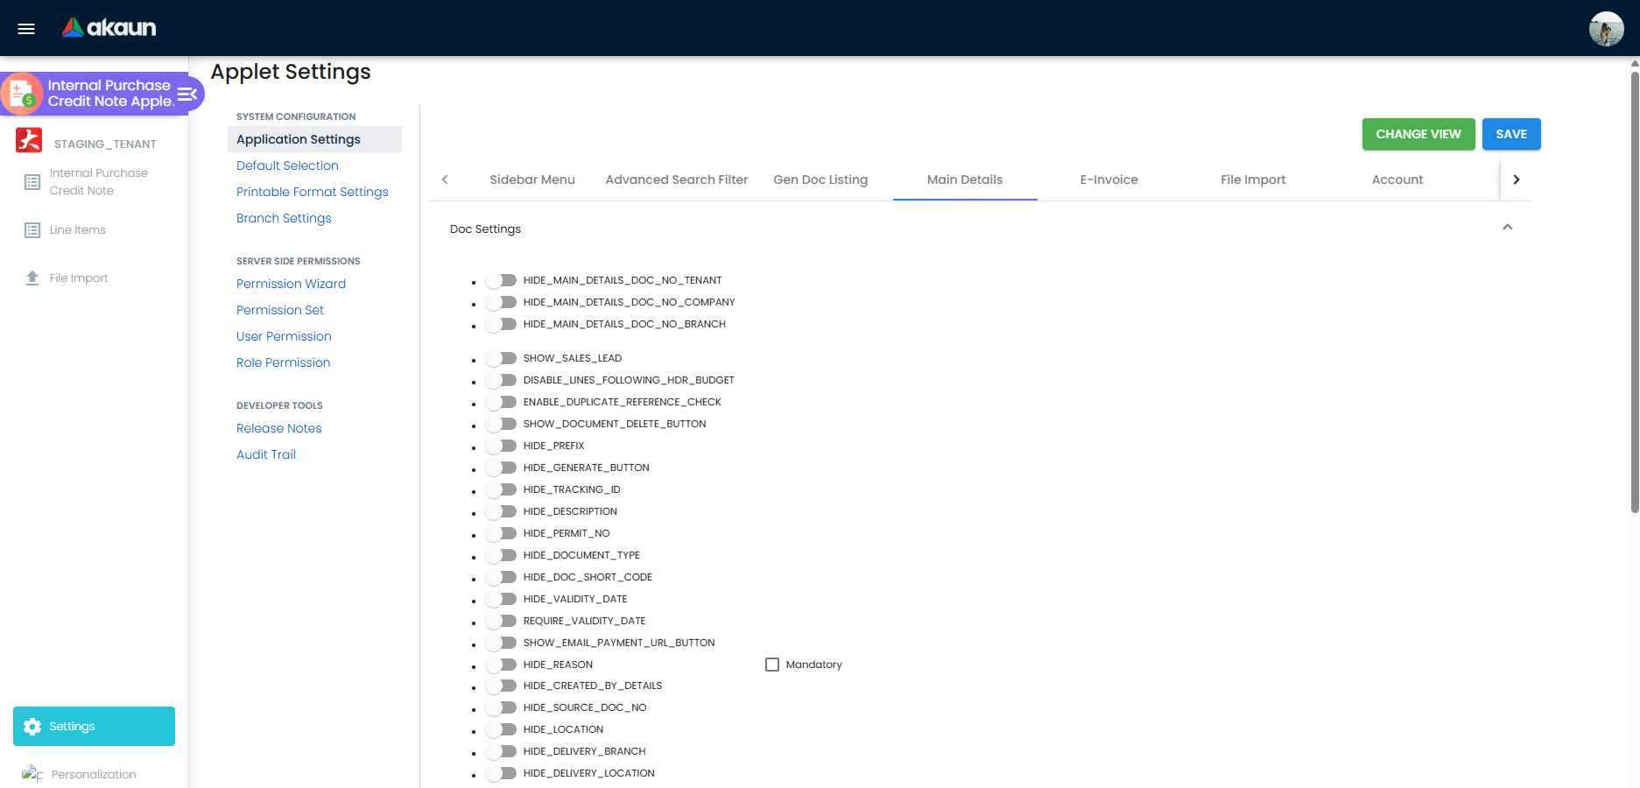Open Role Permission link
The height and width of the screenshot is (788, 1640).
284,362
